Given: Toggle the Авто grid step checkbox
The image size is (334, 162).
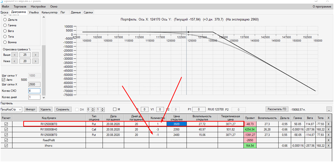Looking at the screenshot, I should click(4, 80).
